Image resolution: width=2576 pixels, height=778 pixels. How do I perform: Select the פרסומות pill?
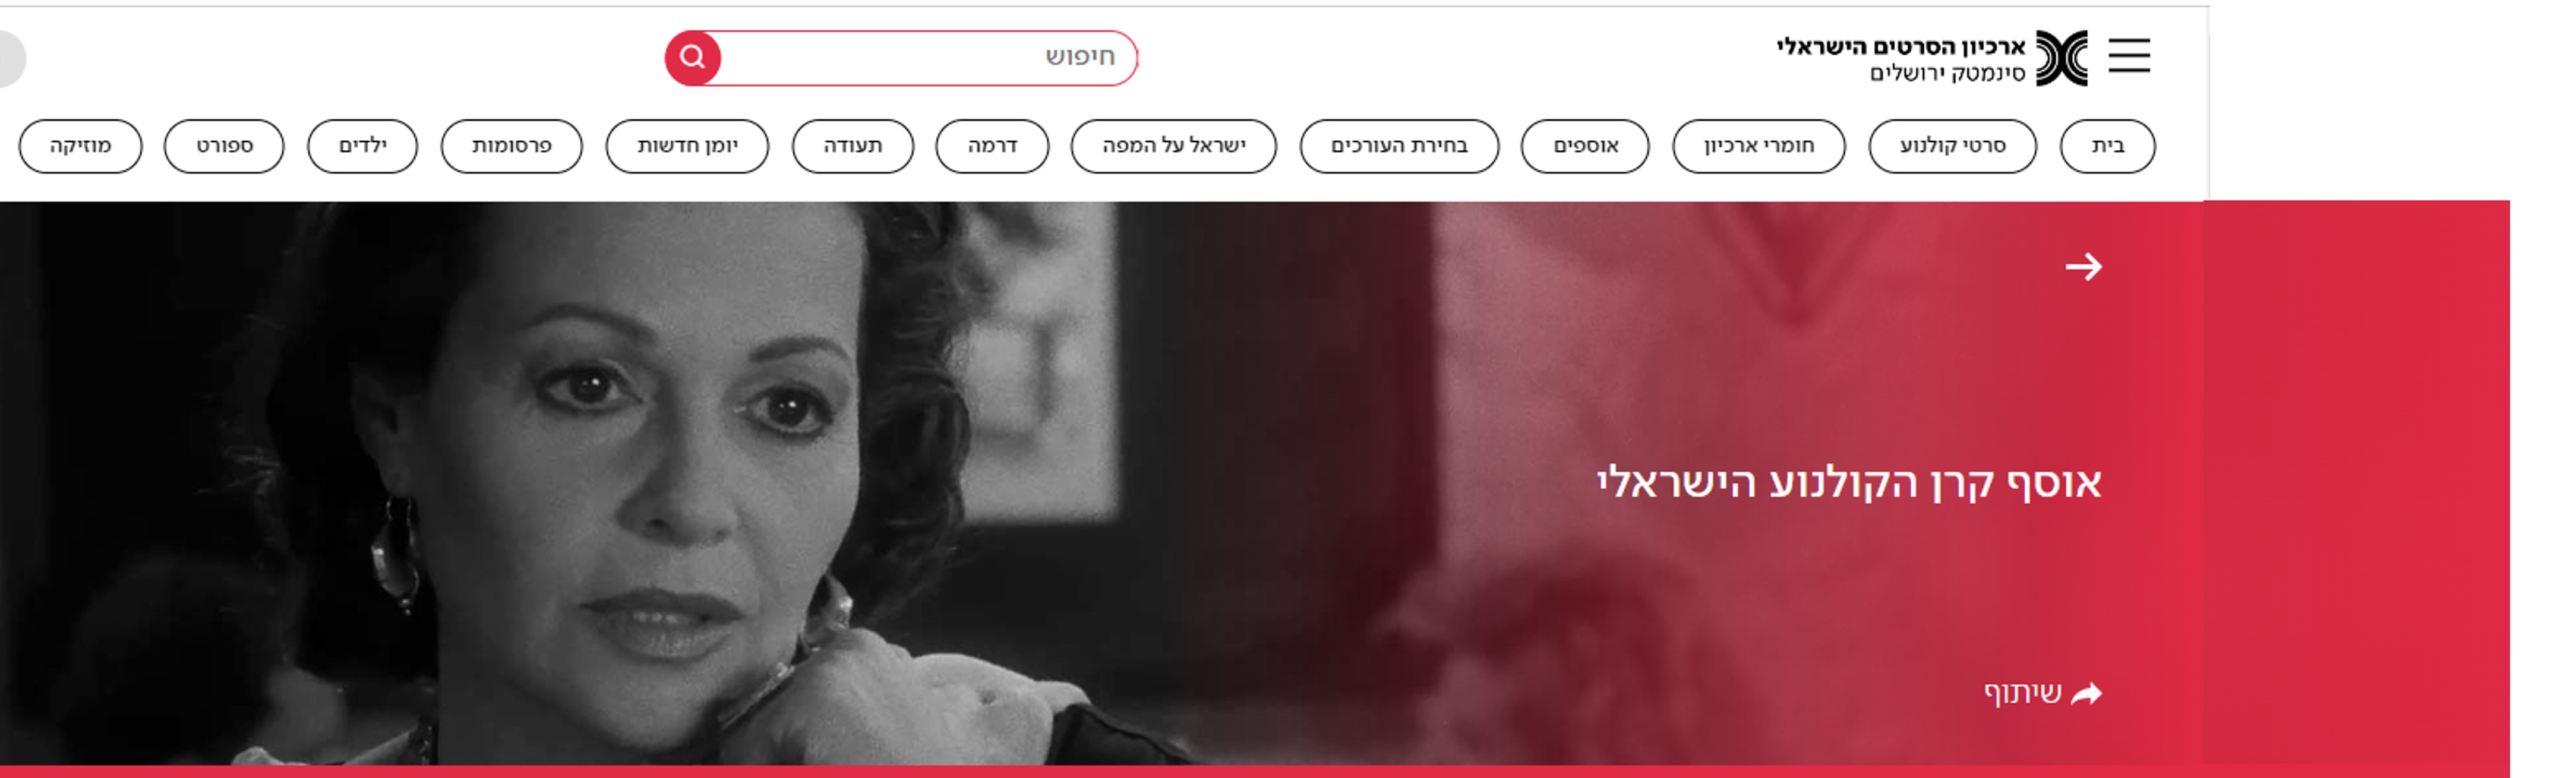(511, 146)
